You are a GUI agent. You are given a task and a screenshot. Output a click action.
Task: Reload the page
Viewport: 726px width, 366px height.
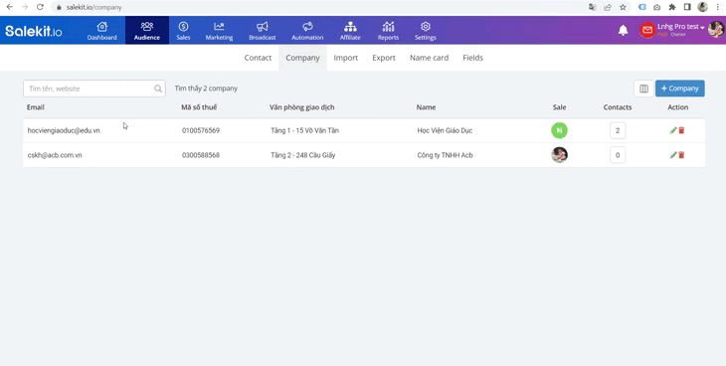pos(41,7)
